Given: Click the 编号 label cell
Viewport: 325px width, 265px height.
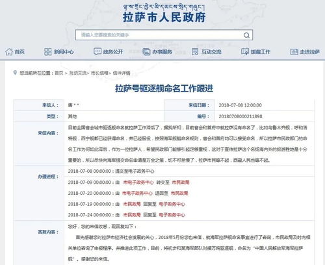Looking at the screenshot, I should click(190, 116).
